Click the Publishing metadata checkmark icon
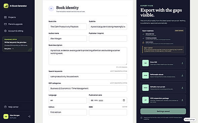The width and height of the screenshot is (198, 123). (143, 38)
